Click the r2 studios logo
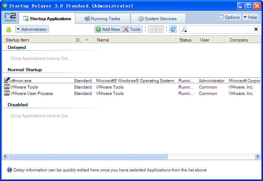The image size is (263, 181). [10, 17]
